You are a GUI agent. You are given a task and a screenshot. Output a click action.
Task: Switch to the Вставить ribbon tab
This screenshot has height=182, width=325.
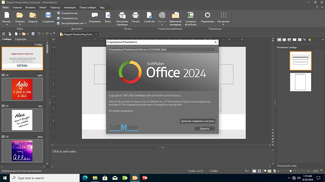30,8
